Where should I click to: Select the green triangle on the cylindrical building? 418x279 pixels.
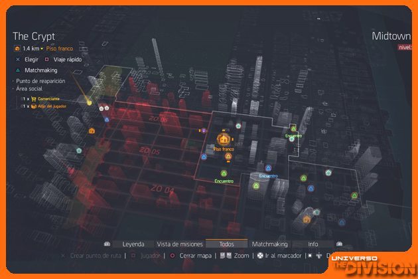point(256,186)
